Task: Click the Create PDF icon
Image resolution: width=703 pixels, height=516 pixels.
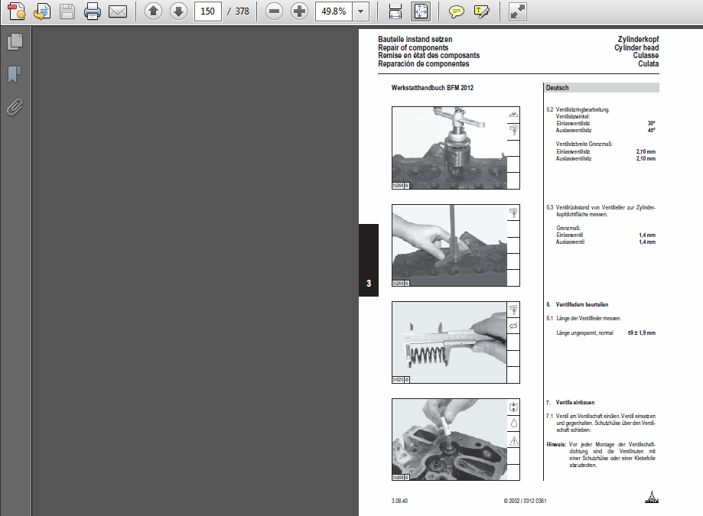Action: tap(17, 11)
